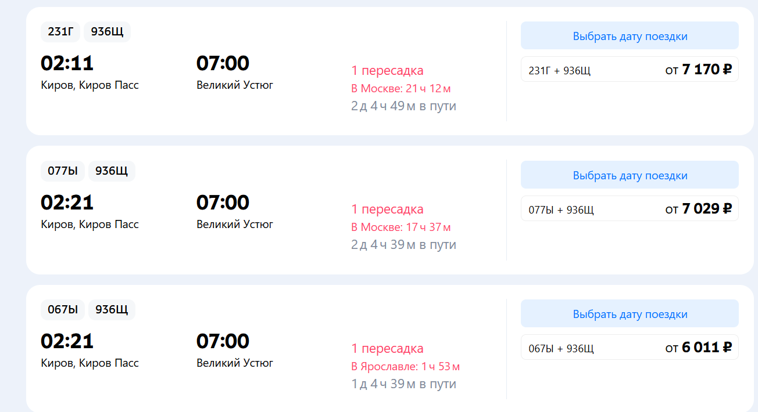Click travel time 2 д 4 ч 49 м

point(403,106)
